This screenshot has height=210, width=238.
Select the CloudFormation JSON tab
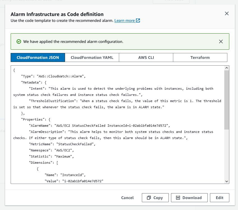[x=38, y=57]
